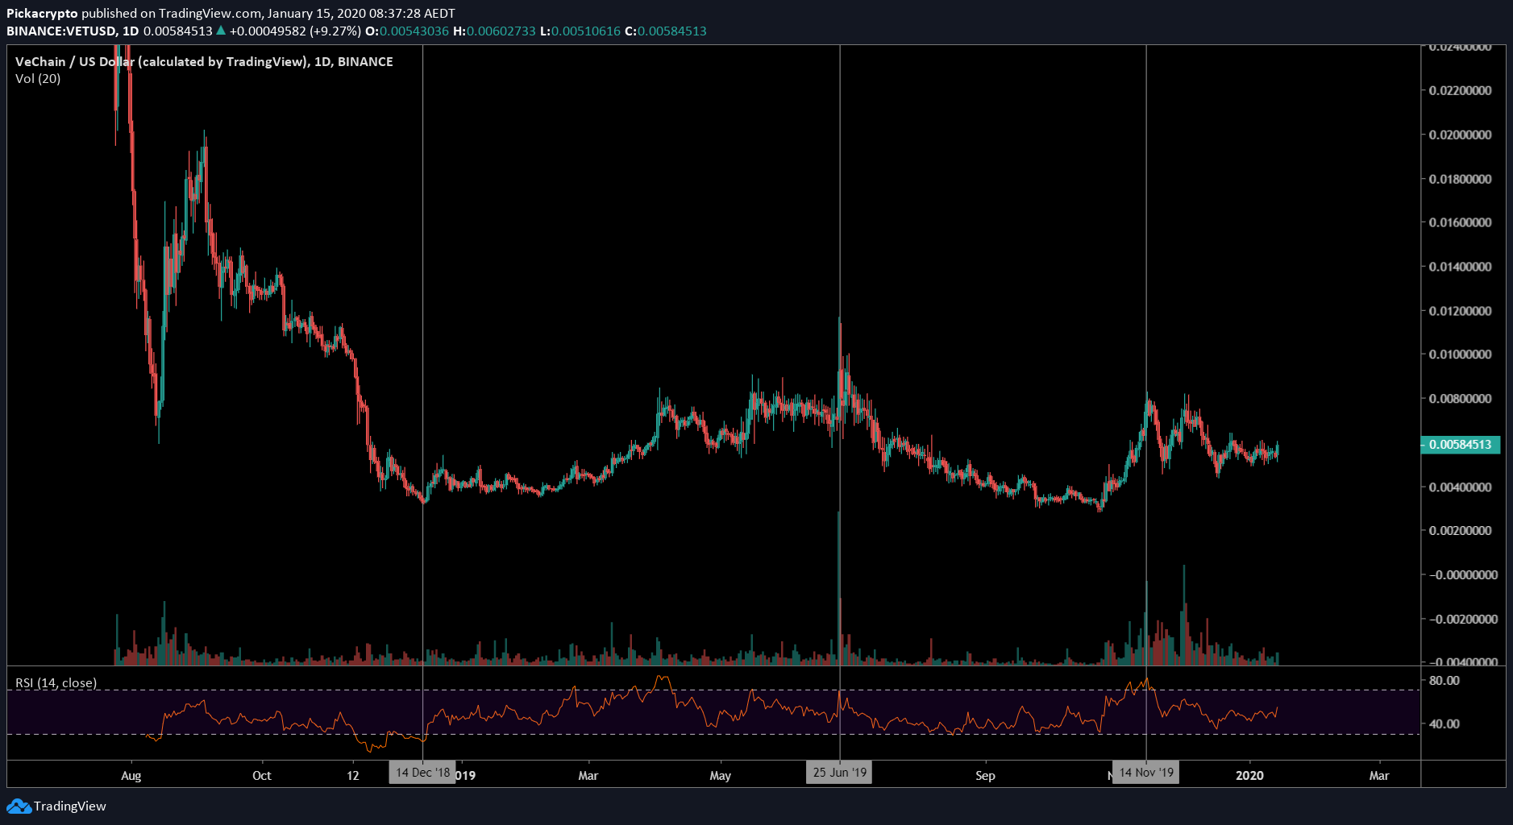1513x825 pixels.
Task: Click the 0.01000000 price axis label
Action: 1460,354
